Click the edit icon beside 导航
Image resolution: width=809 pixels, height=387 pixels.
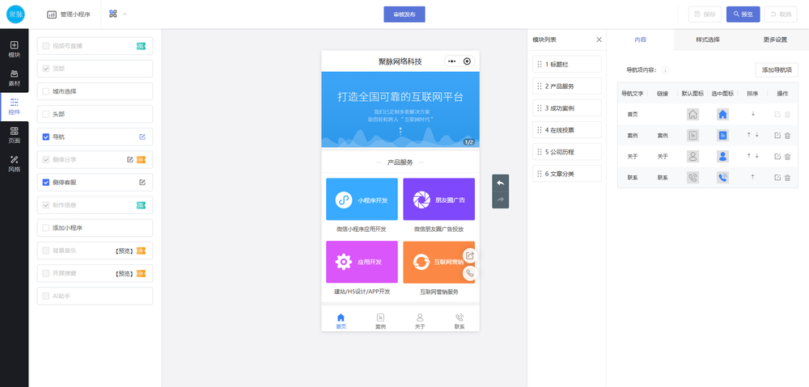(142, 137)
